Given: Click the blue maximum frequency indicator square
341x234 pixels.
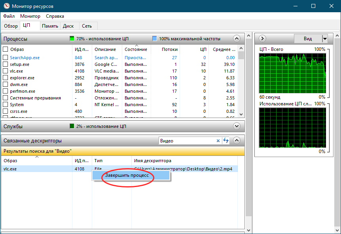Looking at the screenshot, I should point(155,39).
